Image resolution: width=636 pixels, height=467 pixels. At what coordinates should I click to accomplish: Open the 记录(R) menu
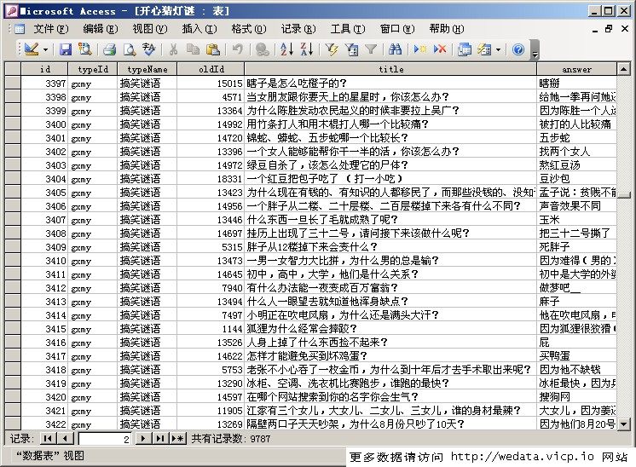pos(298,29)
